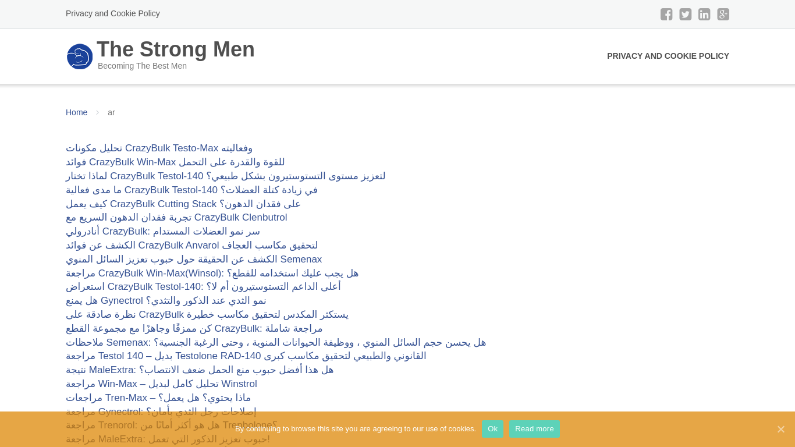Open the Twitter social icon
This screenshot has height=447, width=795.
click(686, 15)
